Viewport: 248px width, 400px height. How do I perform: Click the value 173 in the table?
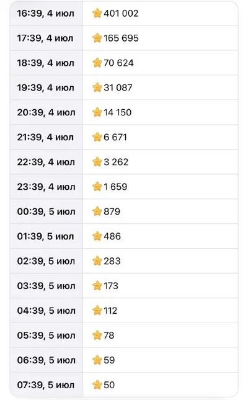111,286
